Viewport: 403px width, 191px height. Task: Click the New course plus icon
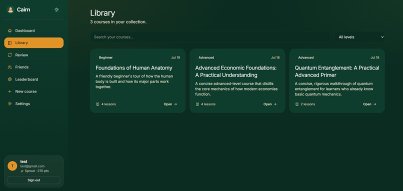tap(10, 91)
